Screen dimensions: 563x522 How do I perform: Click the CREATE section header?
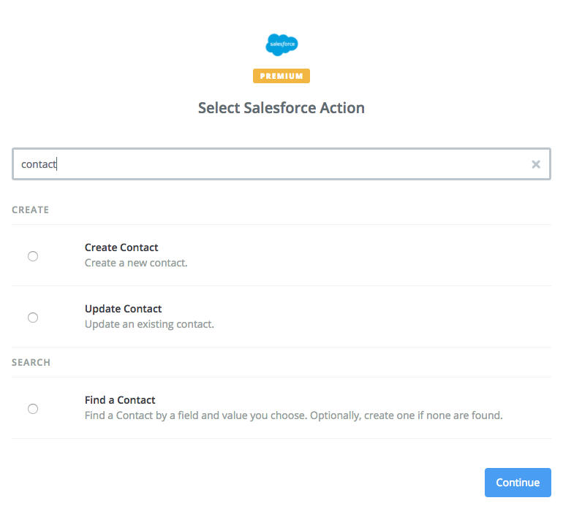click(x=31, y=210)
